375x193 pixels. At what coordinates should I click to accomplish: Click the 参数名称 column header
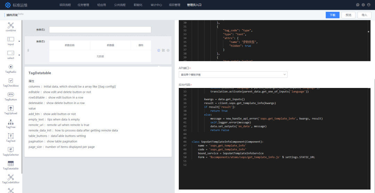(69, 45)
